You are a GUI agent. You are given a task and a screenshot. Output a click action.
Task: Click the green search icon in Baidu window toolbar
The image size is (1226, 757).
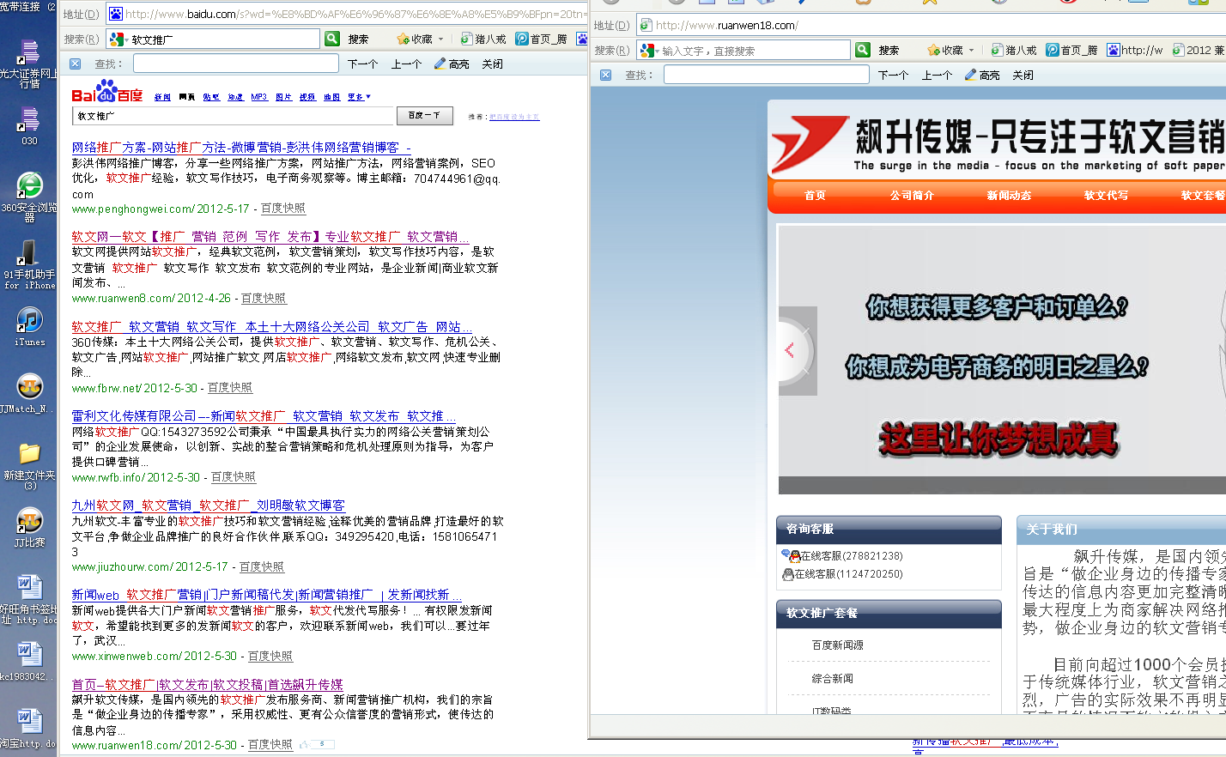coord(332,39)
